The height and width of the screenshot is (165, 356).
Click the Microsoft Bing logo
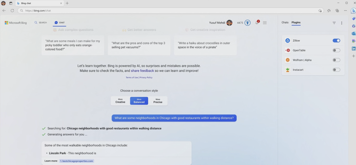[x=16, y=23]
